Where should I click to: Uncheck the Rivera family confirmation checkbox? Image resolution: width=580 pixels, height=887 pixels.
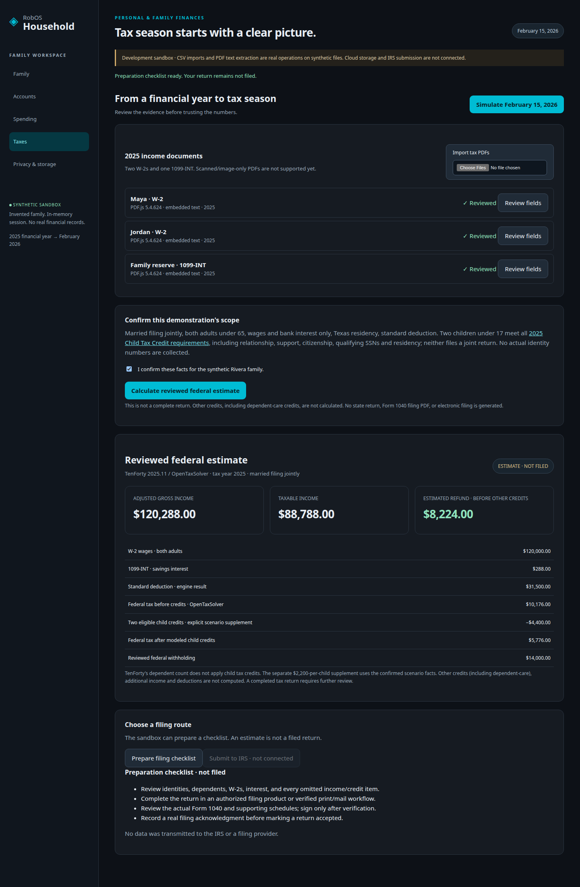(129, 369)
